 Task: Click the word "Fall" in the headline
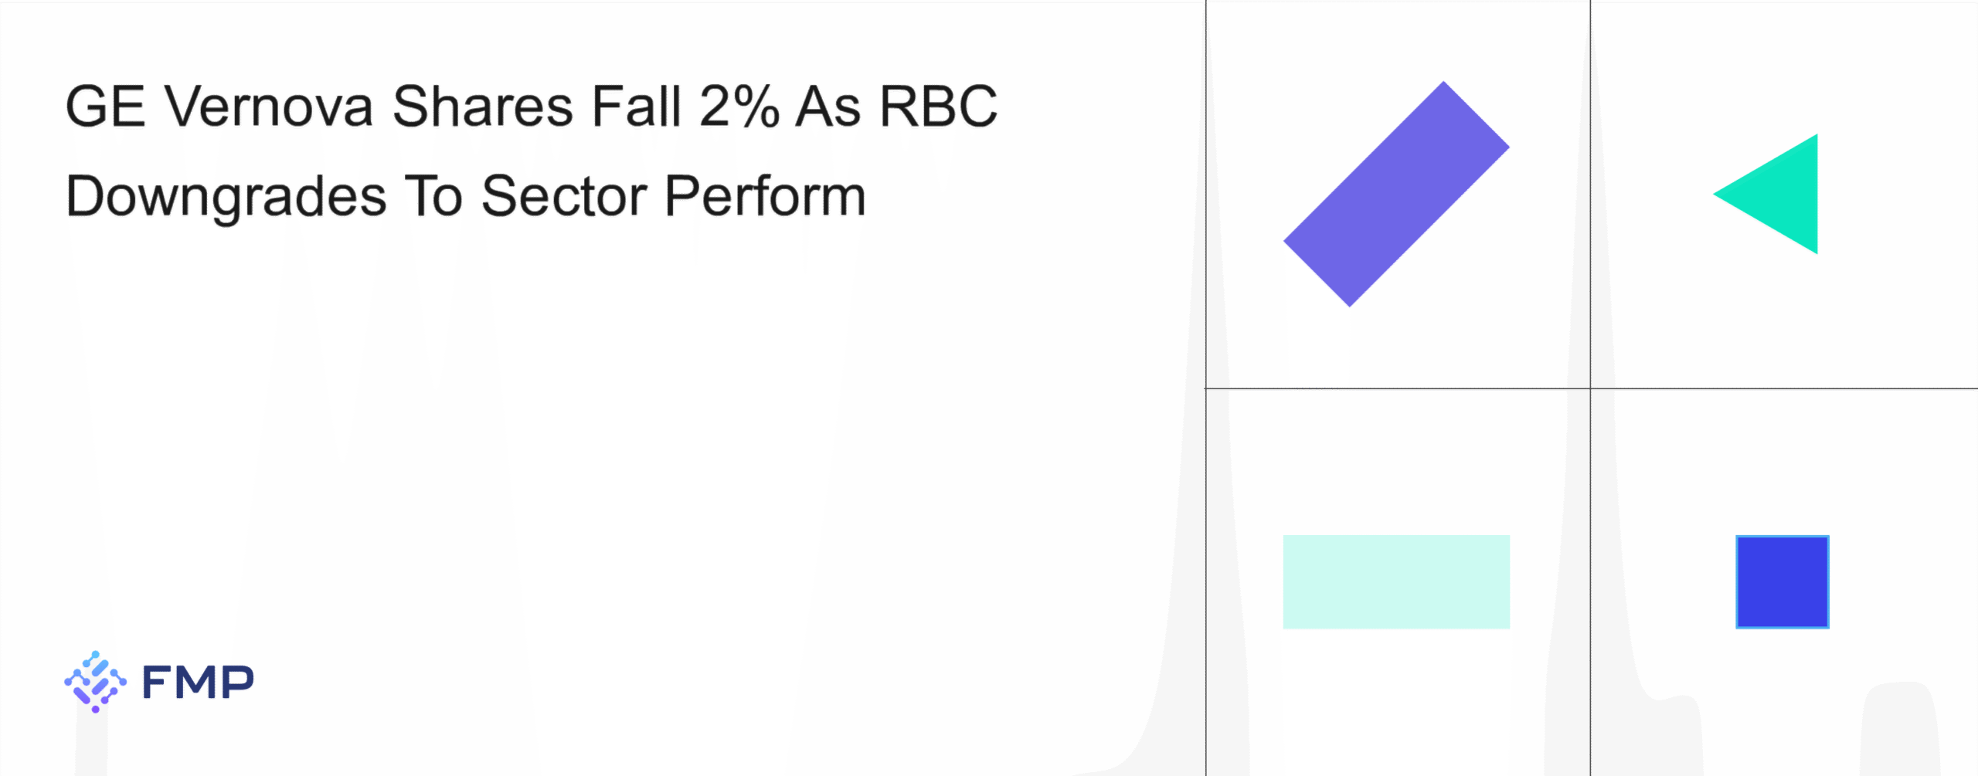coord(635,107)
